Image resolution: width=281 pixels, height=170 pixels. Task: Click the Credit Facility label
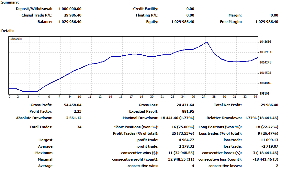point(146,9)
